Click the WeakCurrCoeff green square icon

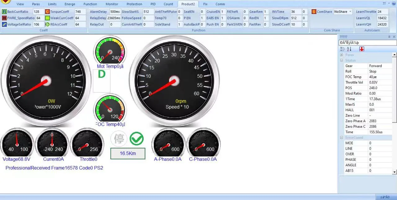47,18
